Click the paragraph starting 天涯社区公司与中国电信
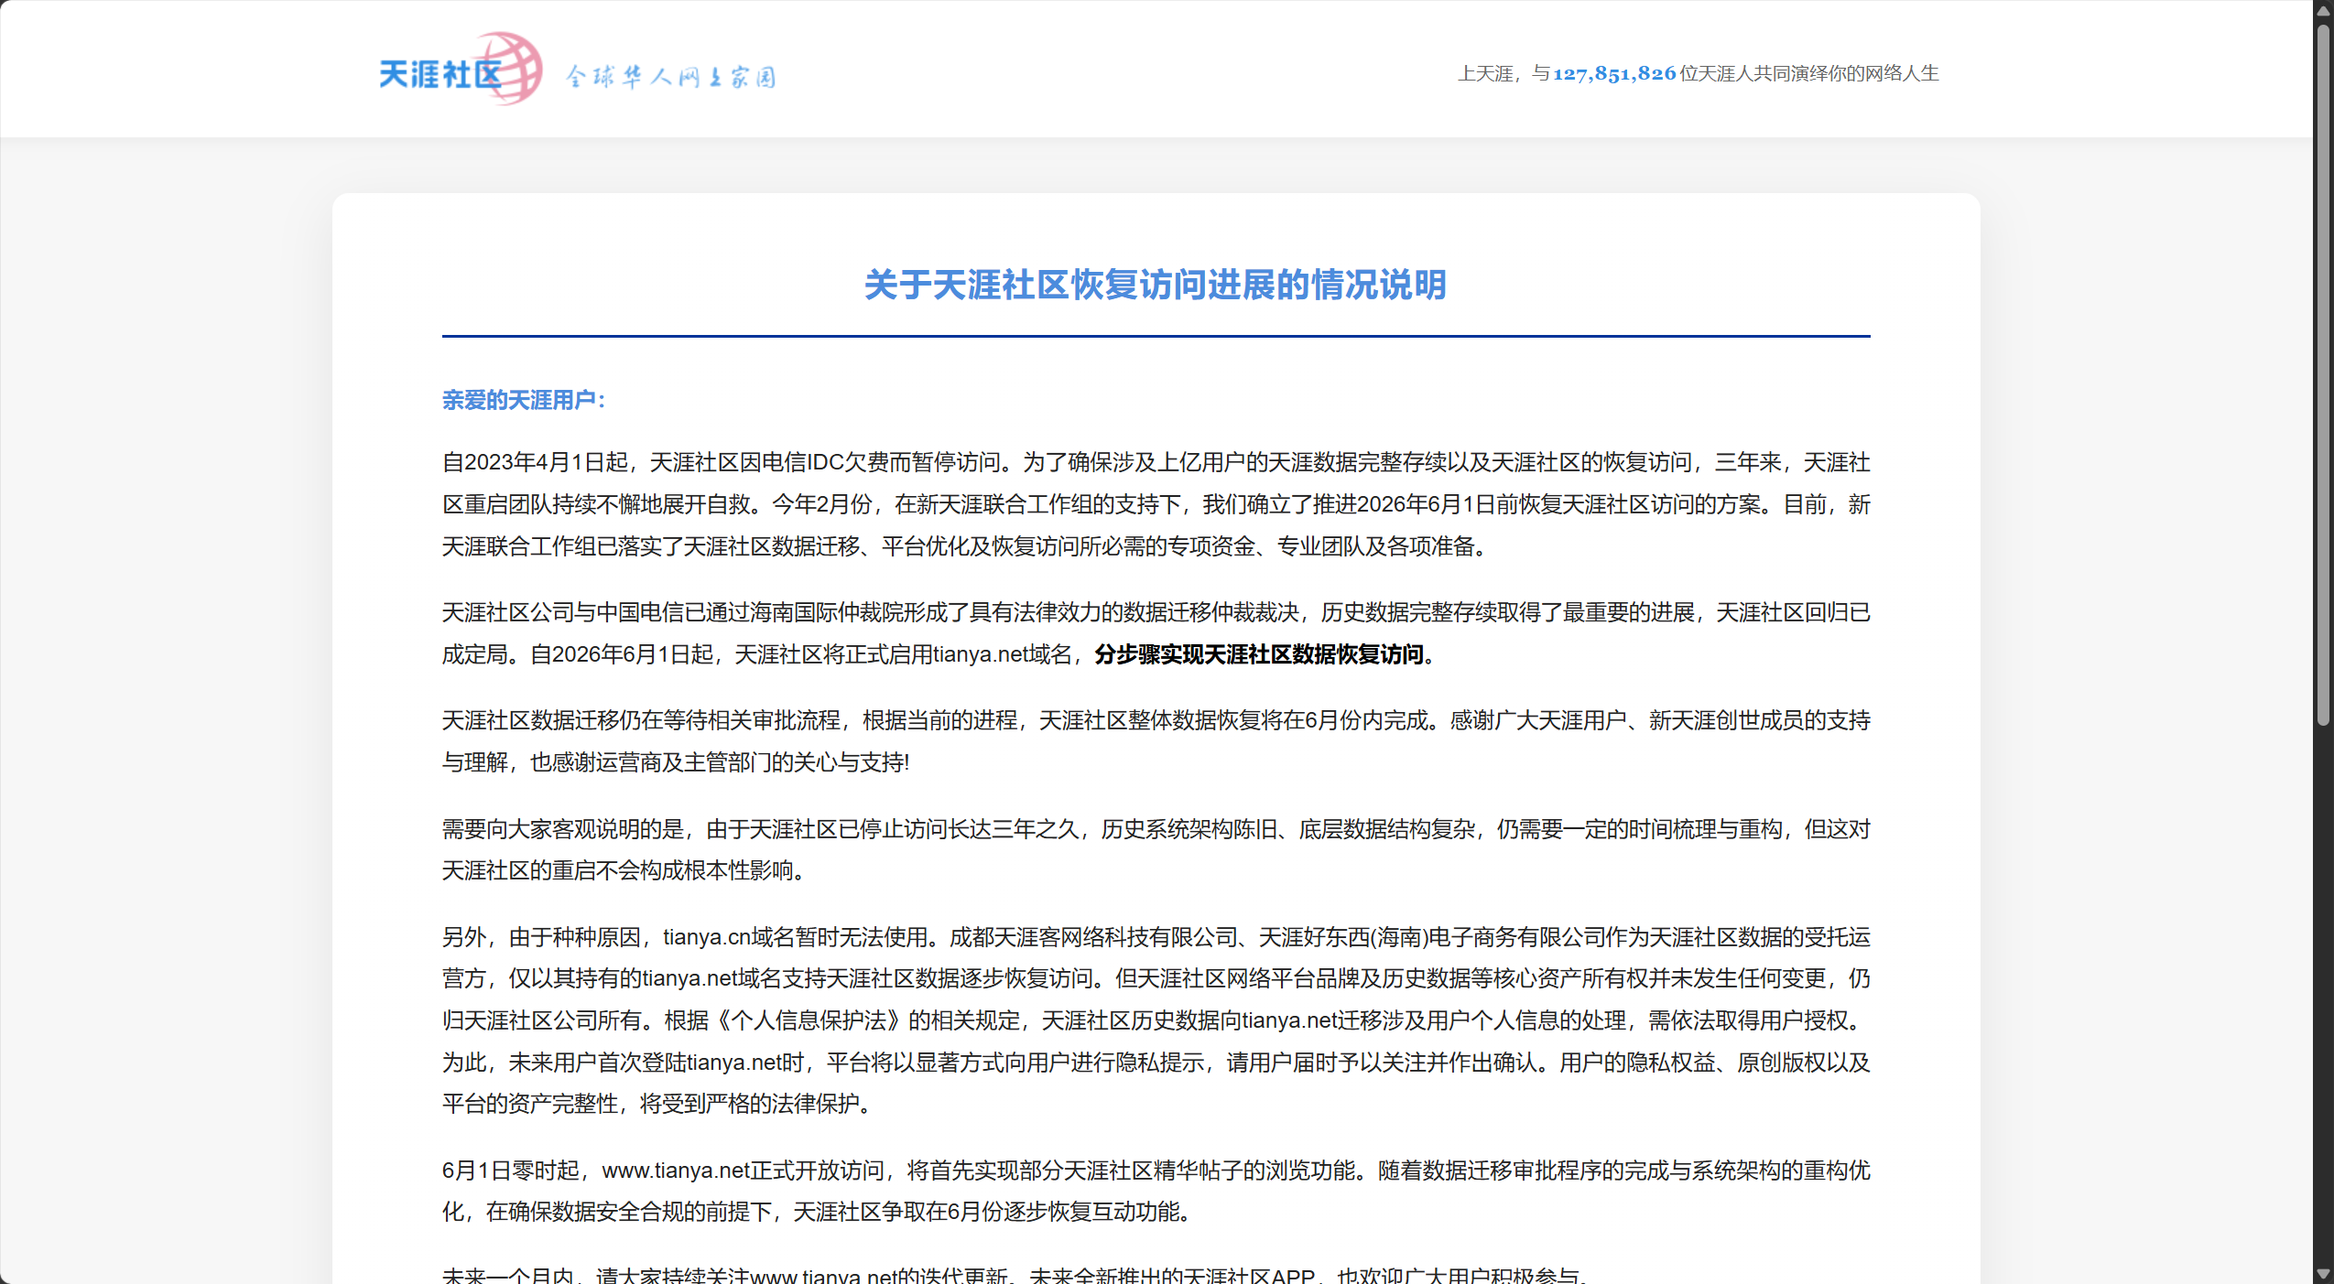The image size is (2334, 1284). click(1156, 633)
